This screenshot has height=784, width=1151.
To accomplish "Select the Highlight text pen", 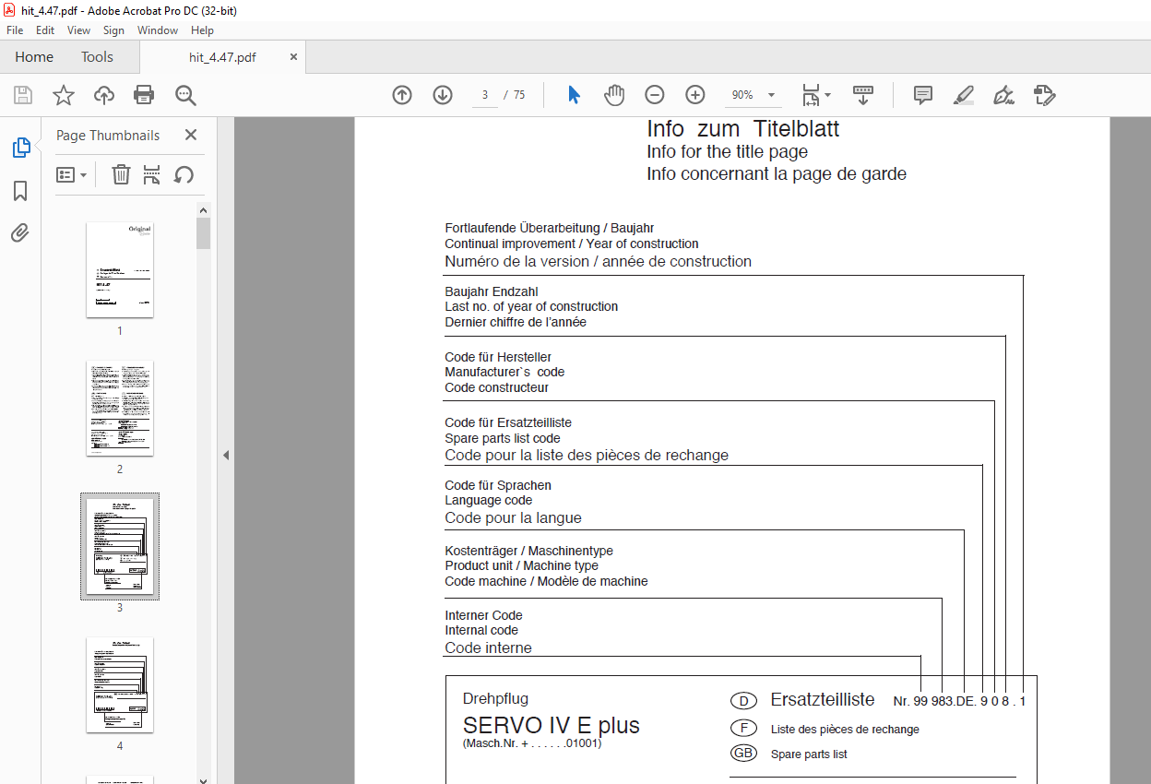I will [x=964, y=95].
